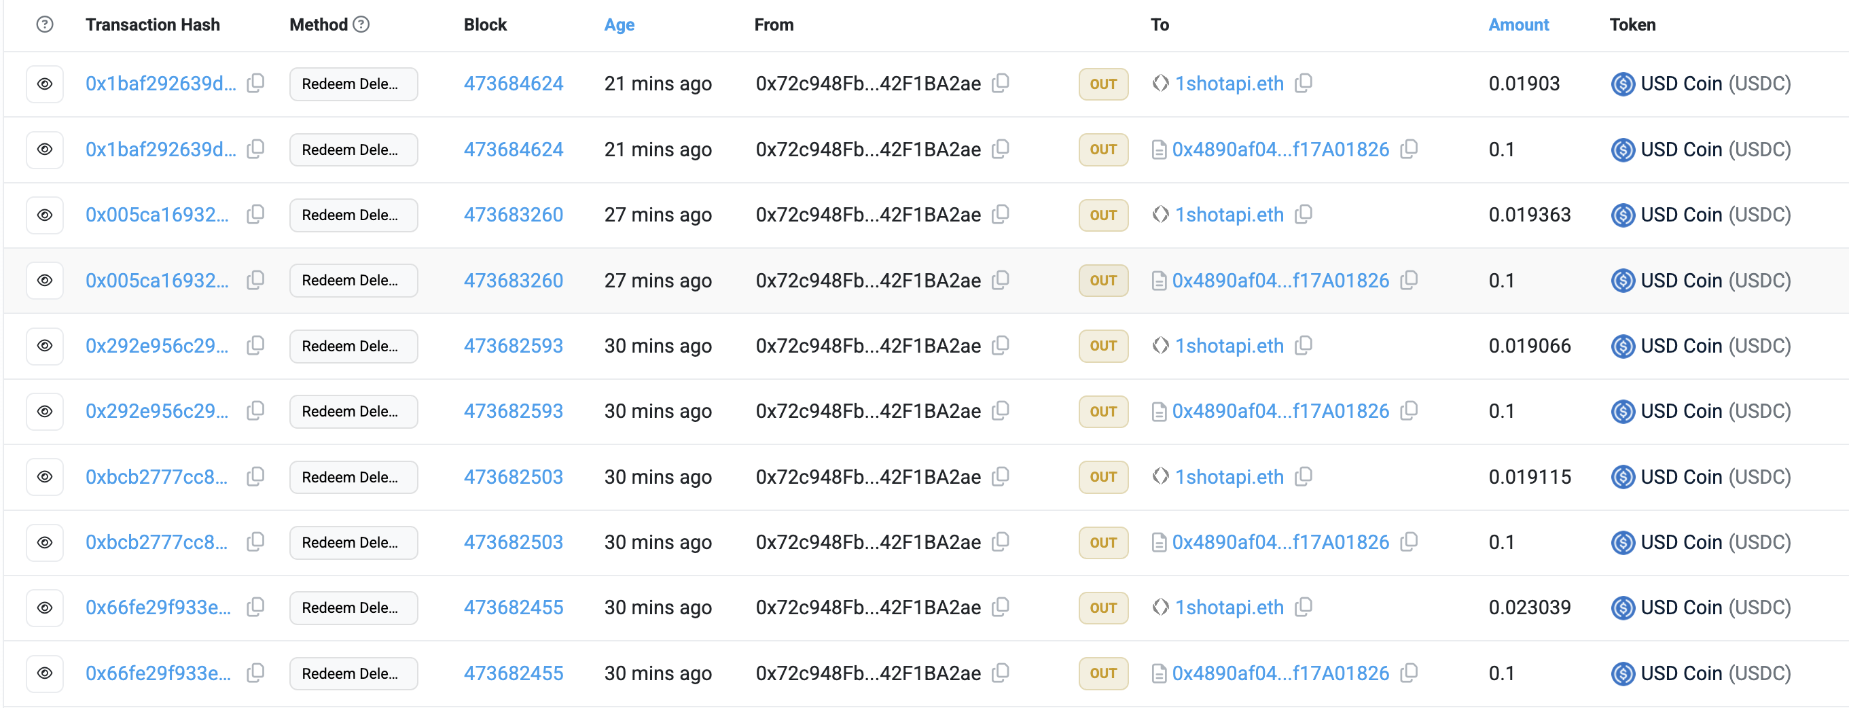This screenshot has height=708, width=1849.
Task: Open USD Coin (USDC) token in 0.019066 row
Action: click(1715, 345)
